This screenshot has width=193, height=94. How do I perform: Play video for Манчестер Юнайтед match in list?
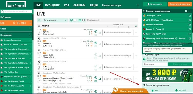96,78
